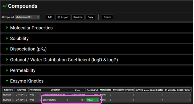Viewport: 194px width, 104px height.
Task: Click the Add compound button
Action: click(x=50, y=17)
